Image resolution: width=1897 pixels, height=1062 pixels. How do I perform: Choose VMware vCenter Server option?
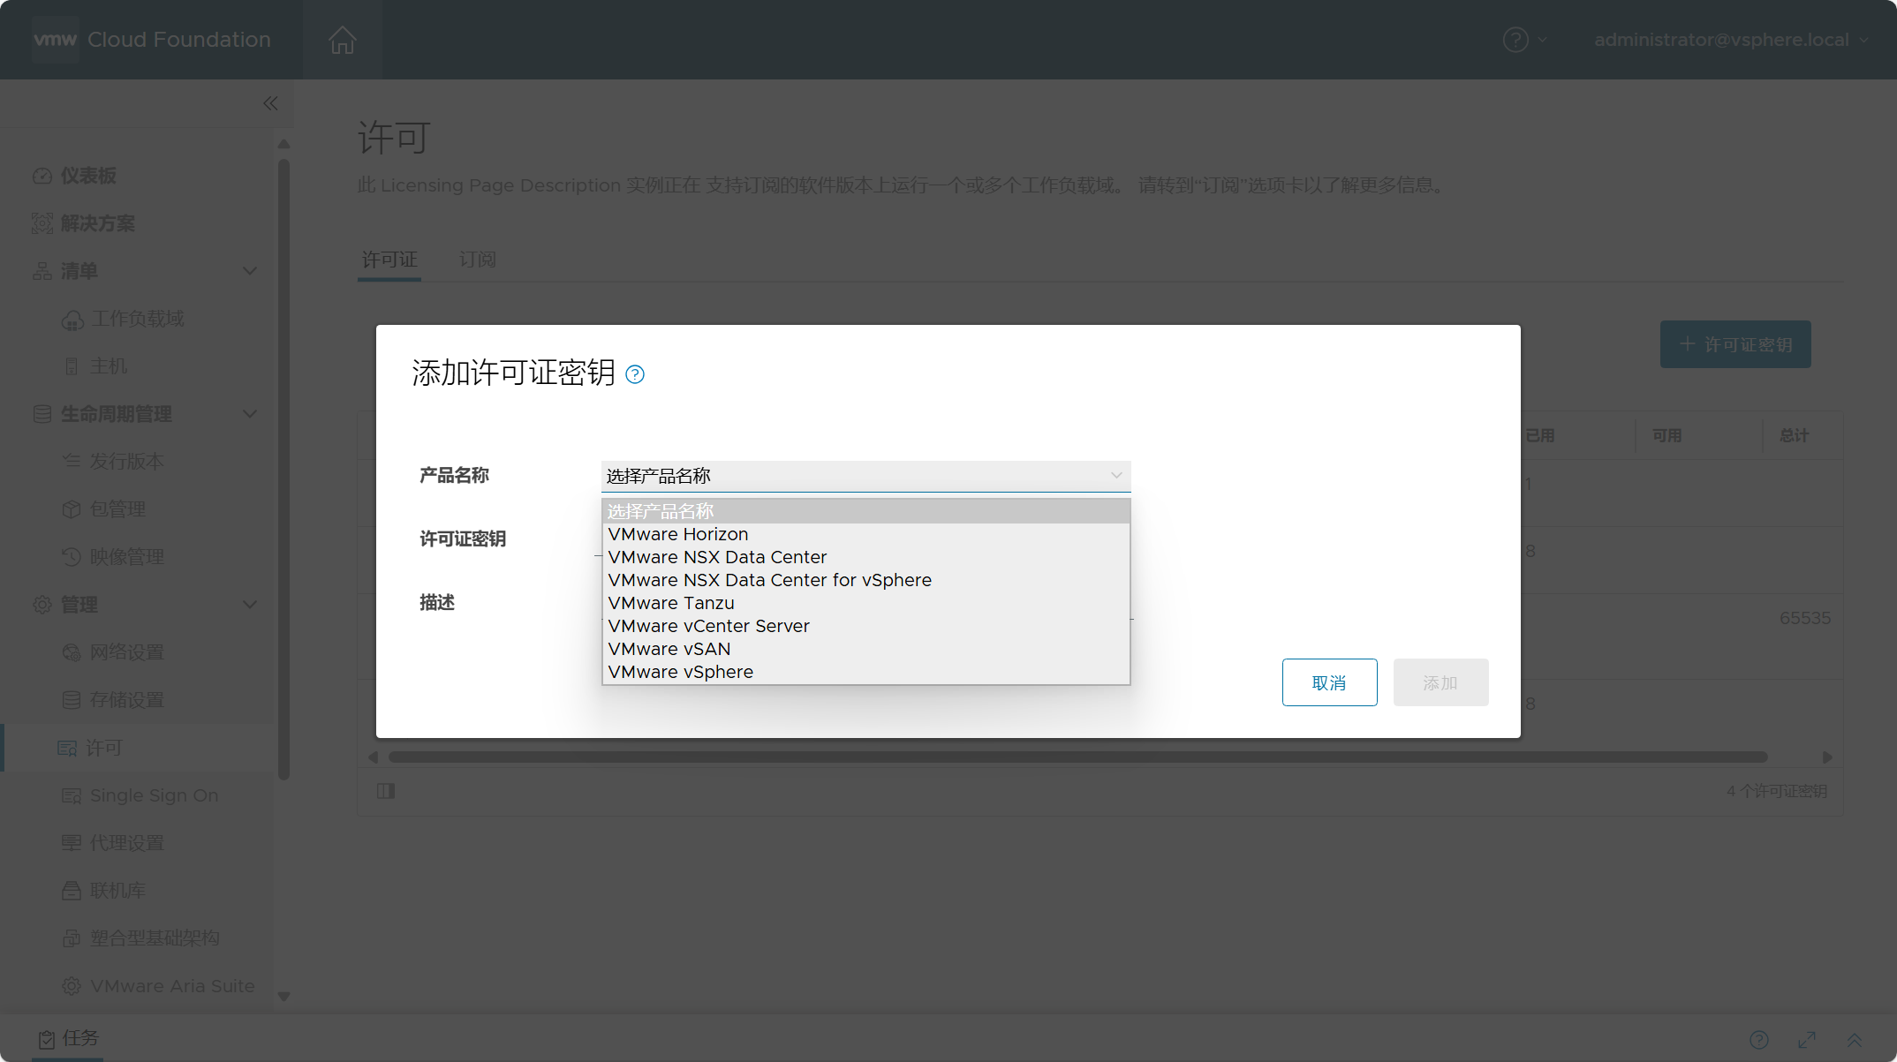(x=865, y=626)
